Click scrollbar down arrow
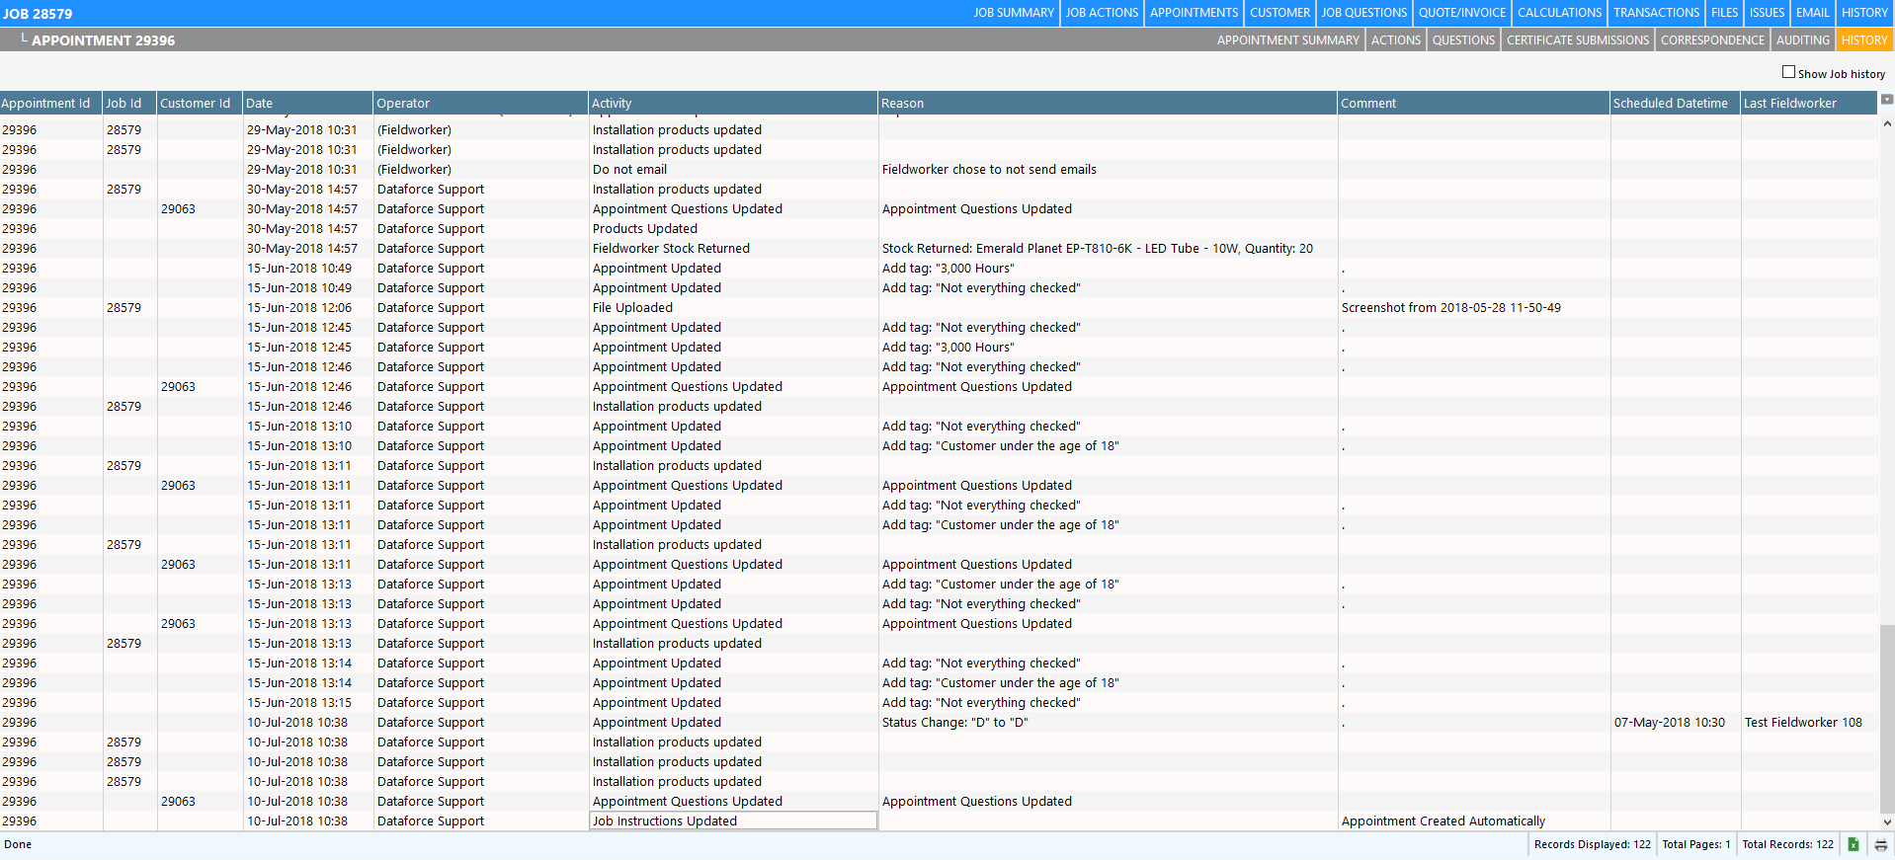The height and width of the screenshot is (860, 1895). pyautogui.click(x=1887, y=821)
